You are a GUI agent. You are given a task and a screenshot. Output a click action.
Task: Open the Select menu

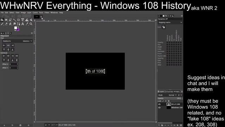[x=12, y=13]
